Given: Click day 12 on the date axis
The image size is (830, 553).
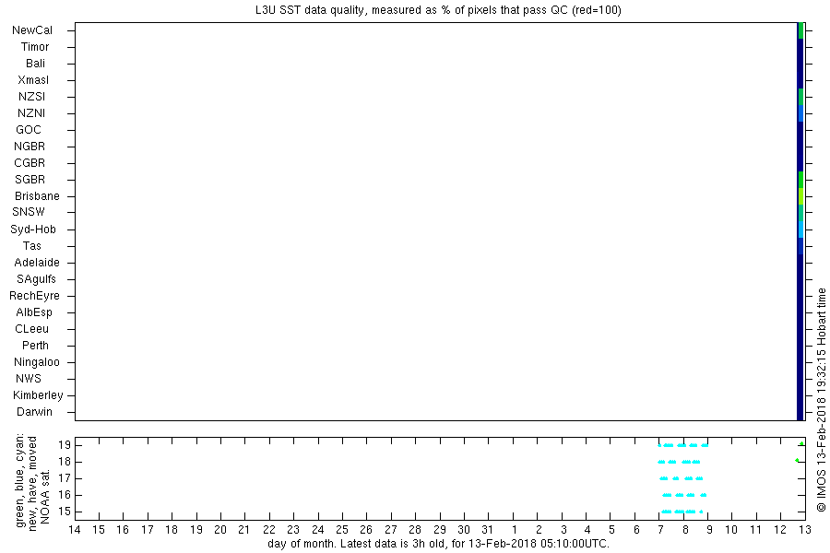Looking at the screenshot, I should [x=779, y=530].
